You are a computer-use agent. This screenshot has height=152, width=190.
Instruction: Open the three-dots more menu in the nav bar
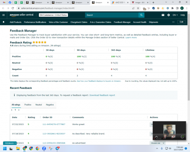tap(173, 22)
